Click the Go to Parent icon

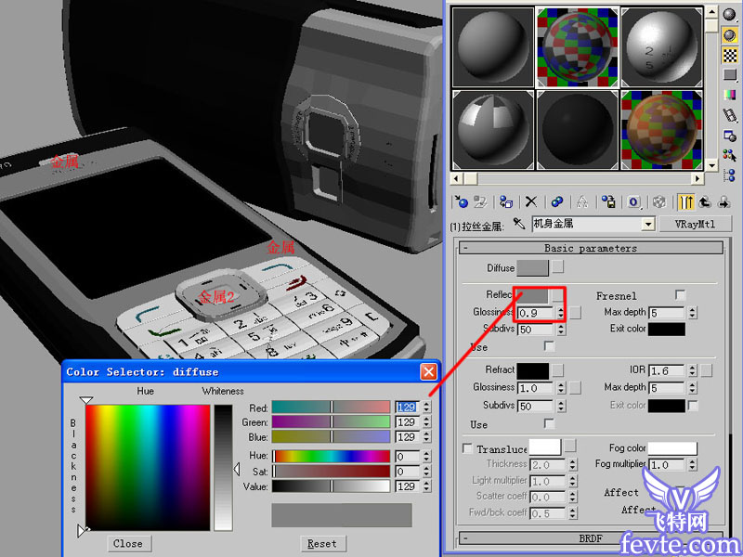point(705,202)
